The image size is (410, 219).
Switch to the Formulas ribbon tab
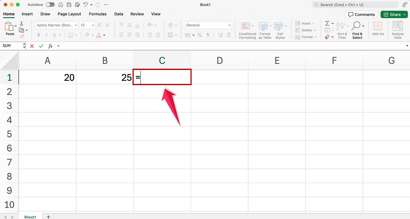(98, 14)
